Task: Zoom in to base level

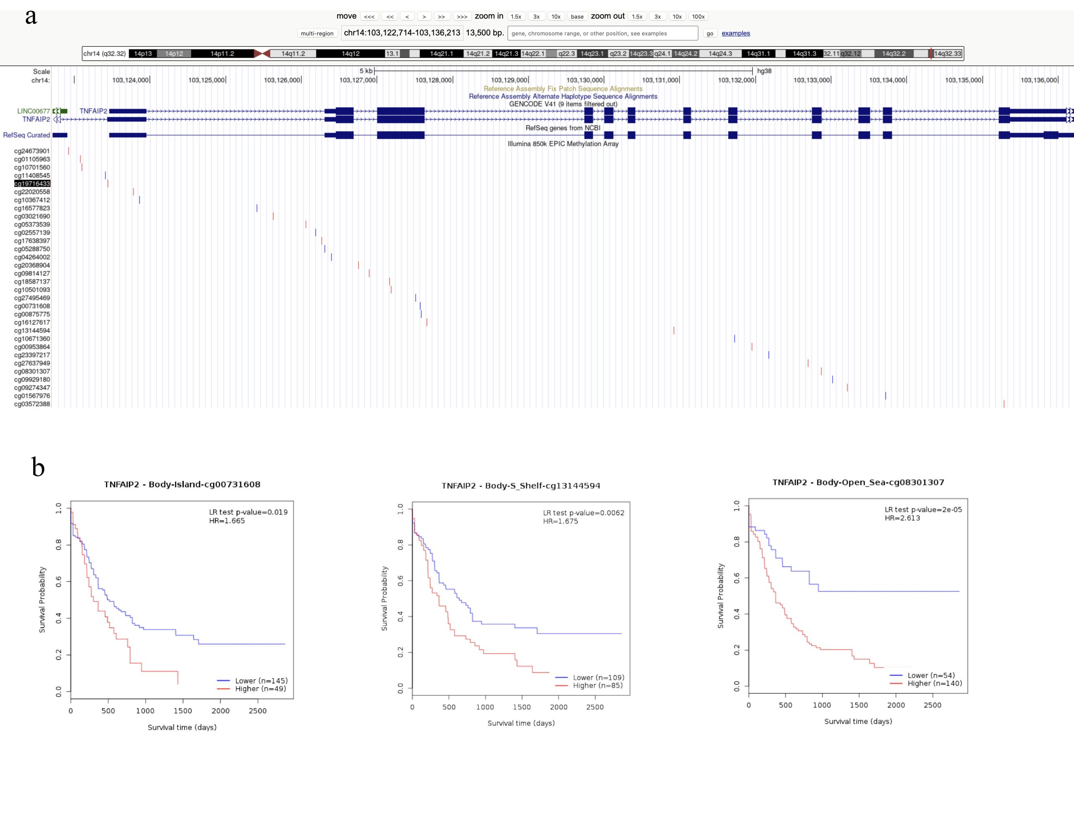Action: tap(577, 16)
